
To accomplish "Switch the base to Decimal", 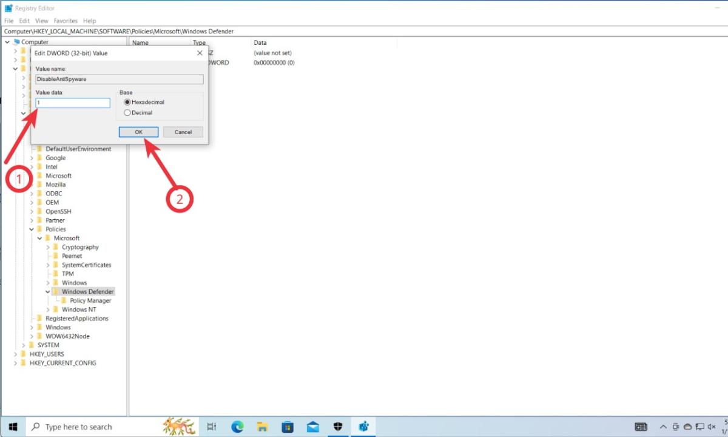I will coord(127,113).
